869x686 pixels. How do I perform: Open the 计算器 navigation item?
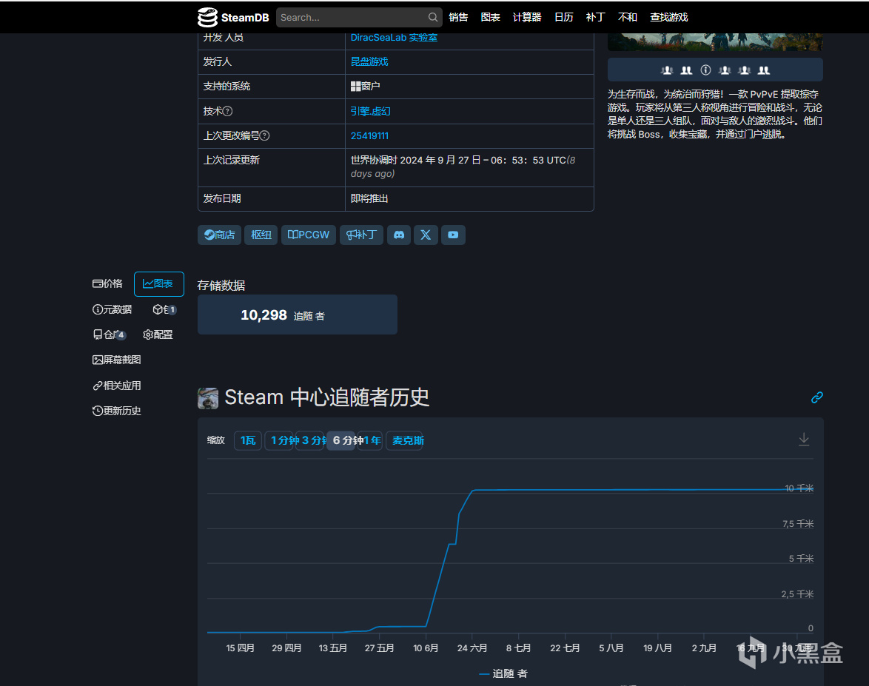click(x=527, y=17)
